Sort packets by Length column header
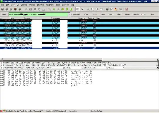 [92, 18]
